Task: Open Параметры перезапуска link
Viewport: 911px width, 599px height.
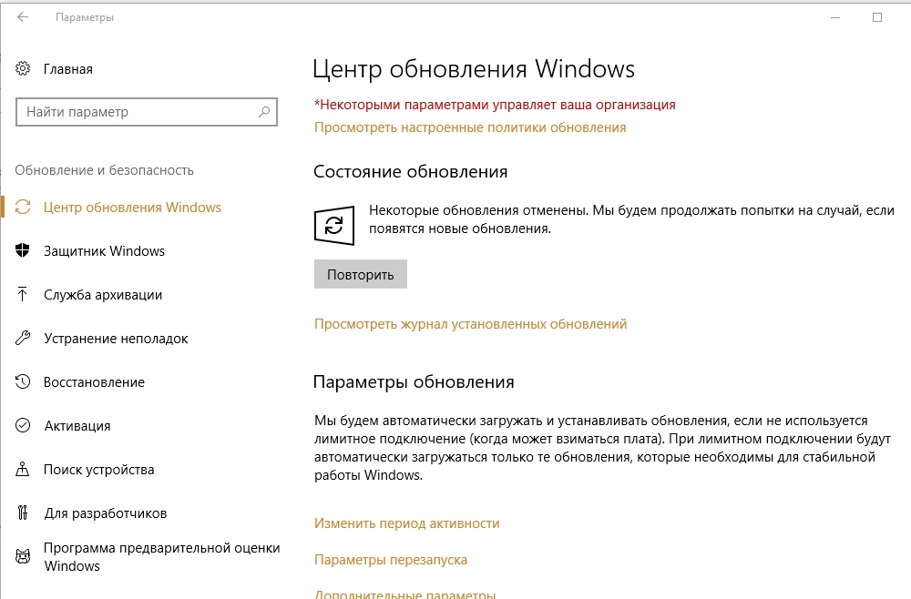Action: coord(390,560)
